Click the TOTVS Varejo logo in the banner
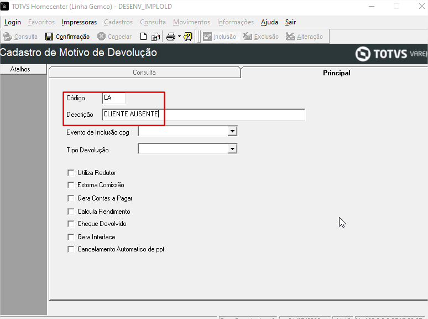 (391, 54)
